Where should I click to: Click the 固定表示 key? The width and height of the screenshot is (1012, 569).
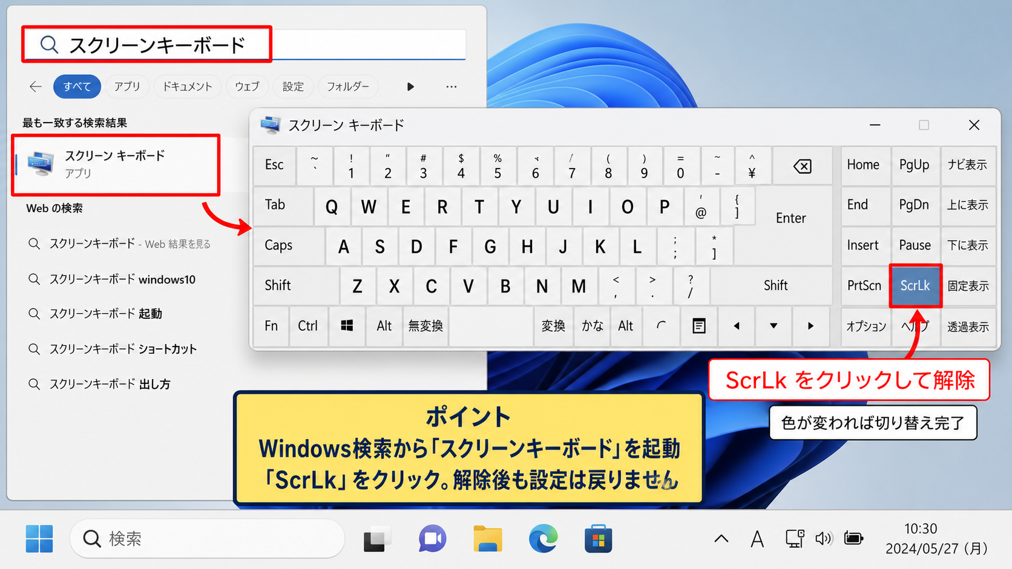[968, 285]
